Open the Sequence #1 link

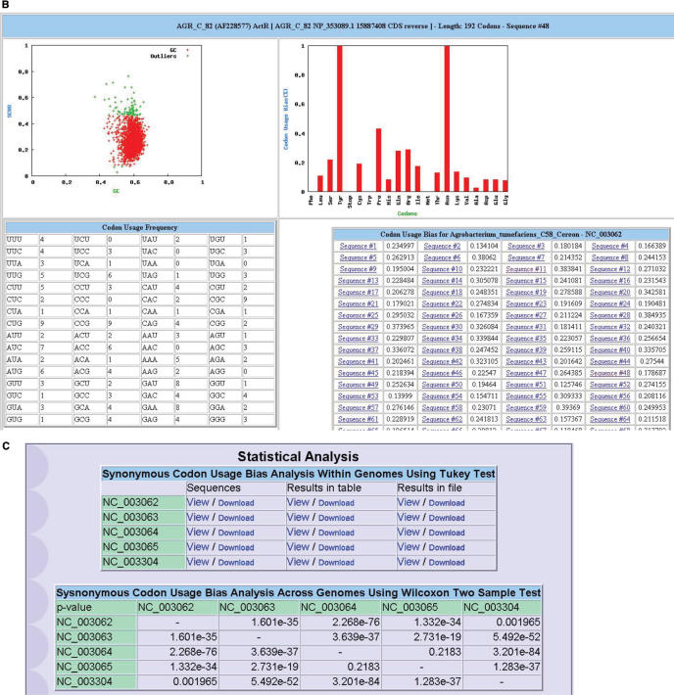tap(358, 246)
